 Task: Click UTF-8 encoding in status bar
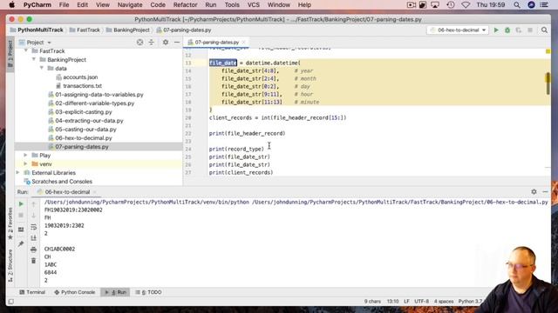click(x=422, y=302)
